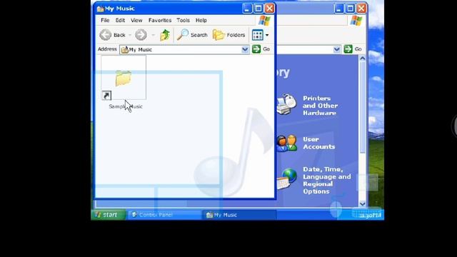Click the User Accounts people icon
457x257 pixels.
286,143
